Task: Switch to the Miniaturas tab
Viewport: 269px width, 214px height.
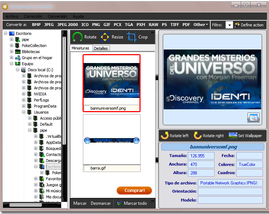Action: (80, 48)
